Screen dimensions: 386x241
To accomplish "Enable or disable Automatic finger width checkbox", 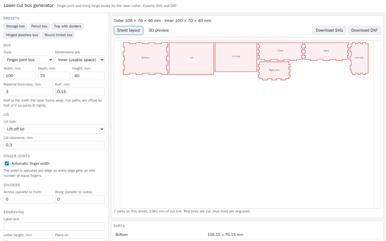I will (7, 164).
